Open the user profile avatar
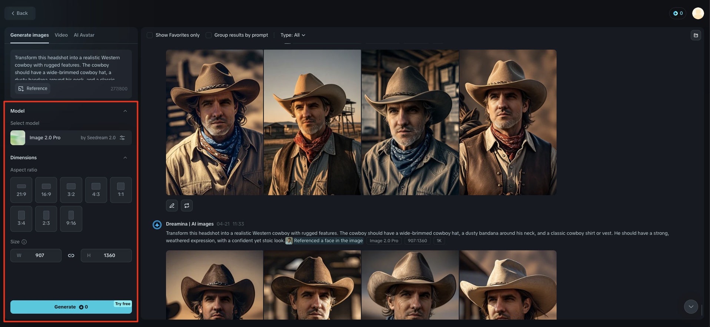Image resolution: width=710 pixels, height=327 pixels. click(x=698, y=13)
